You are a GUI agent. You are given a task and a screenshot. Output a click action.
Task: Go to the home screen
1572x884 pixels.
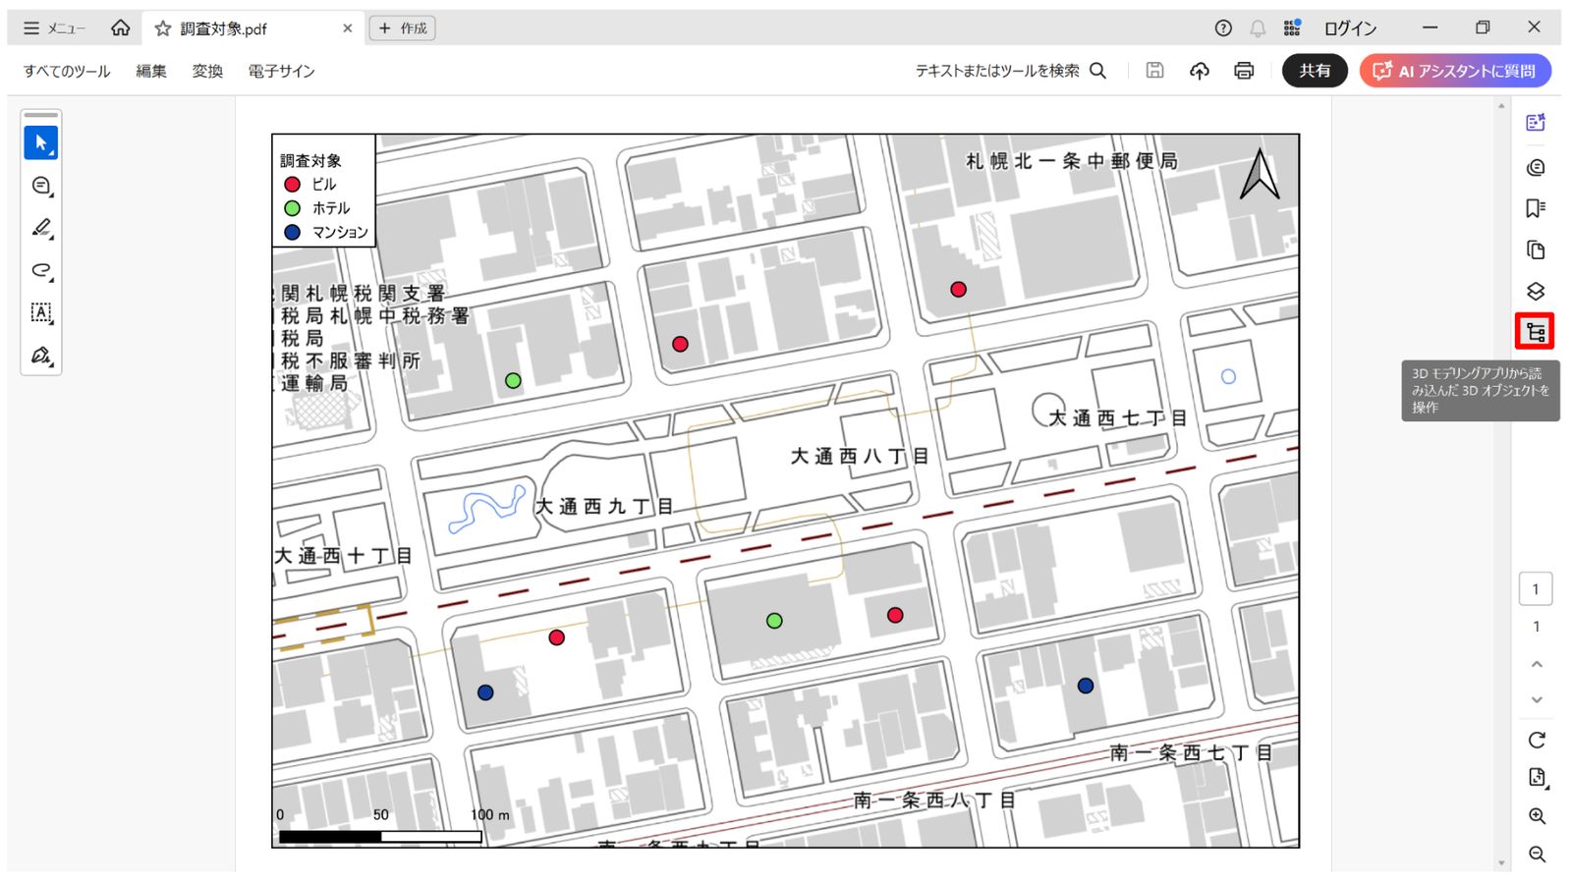pos(120,28)
